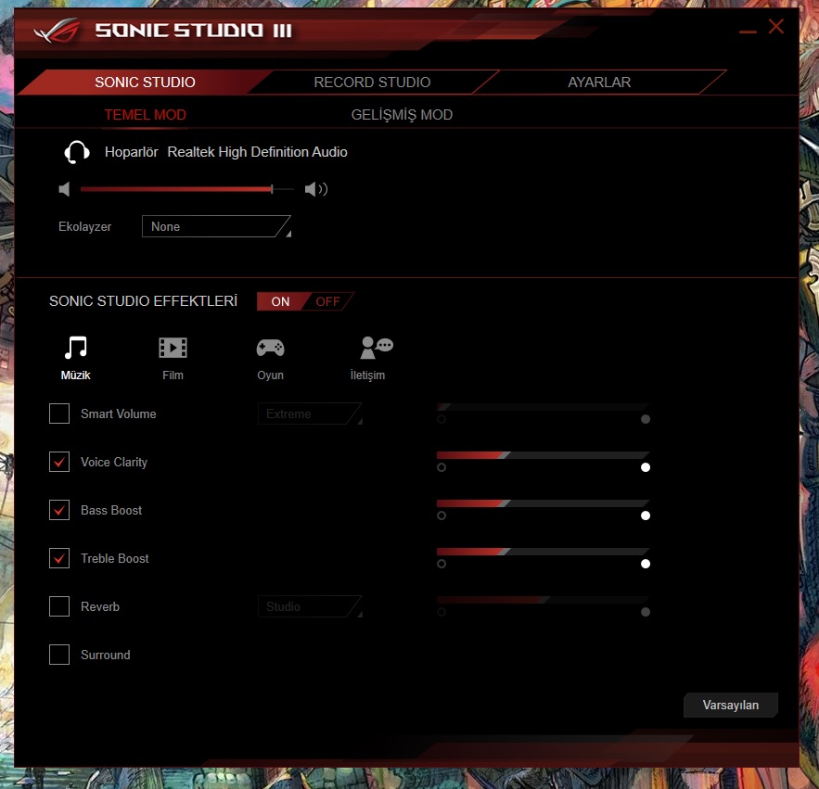Choose the Oyun gamepad preset
Screen dimensions: 819x789
click(270, 348)
